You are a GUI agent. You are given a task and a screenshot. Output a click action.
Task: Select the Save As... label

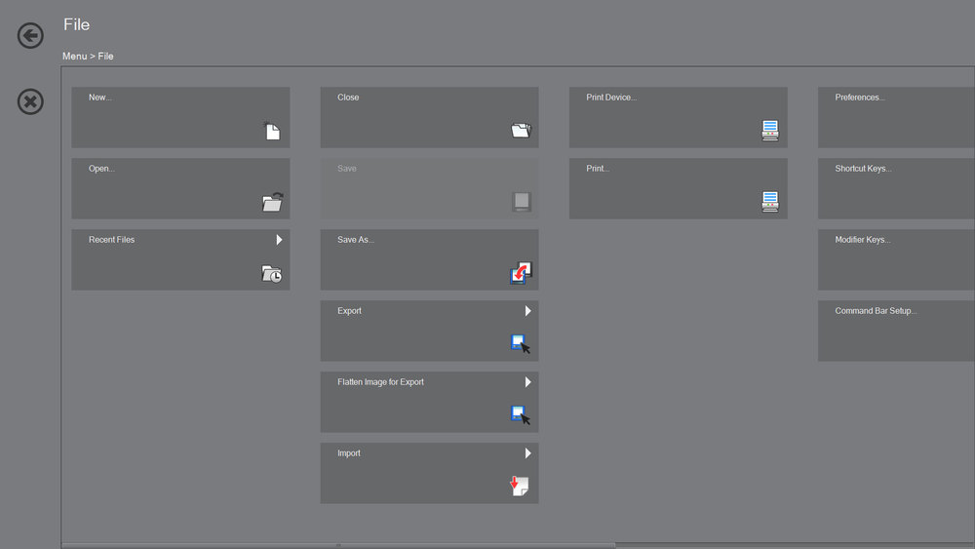coord(356,240)
